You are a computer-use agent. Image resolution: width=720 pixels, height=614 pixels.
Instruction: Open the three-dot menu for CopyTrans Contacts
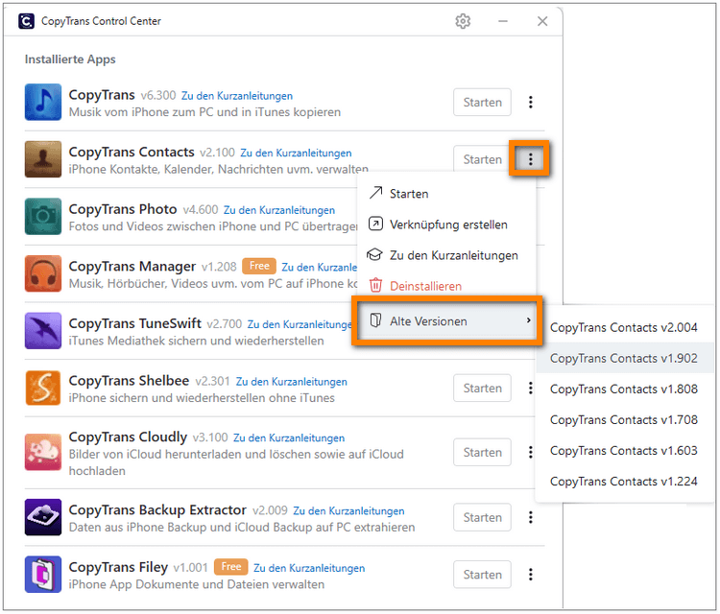tap(530, 159)
